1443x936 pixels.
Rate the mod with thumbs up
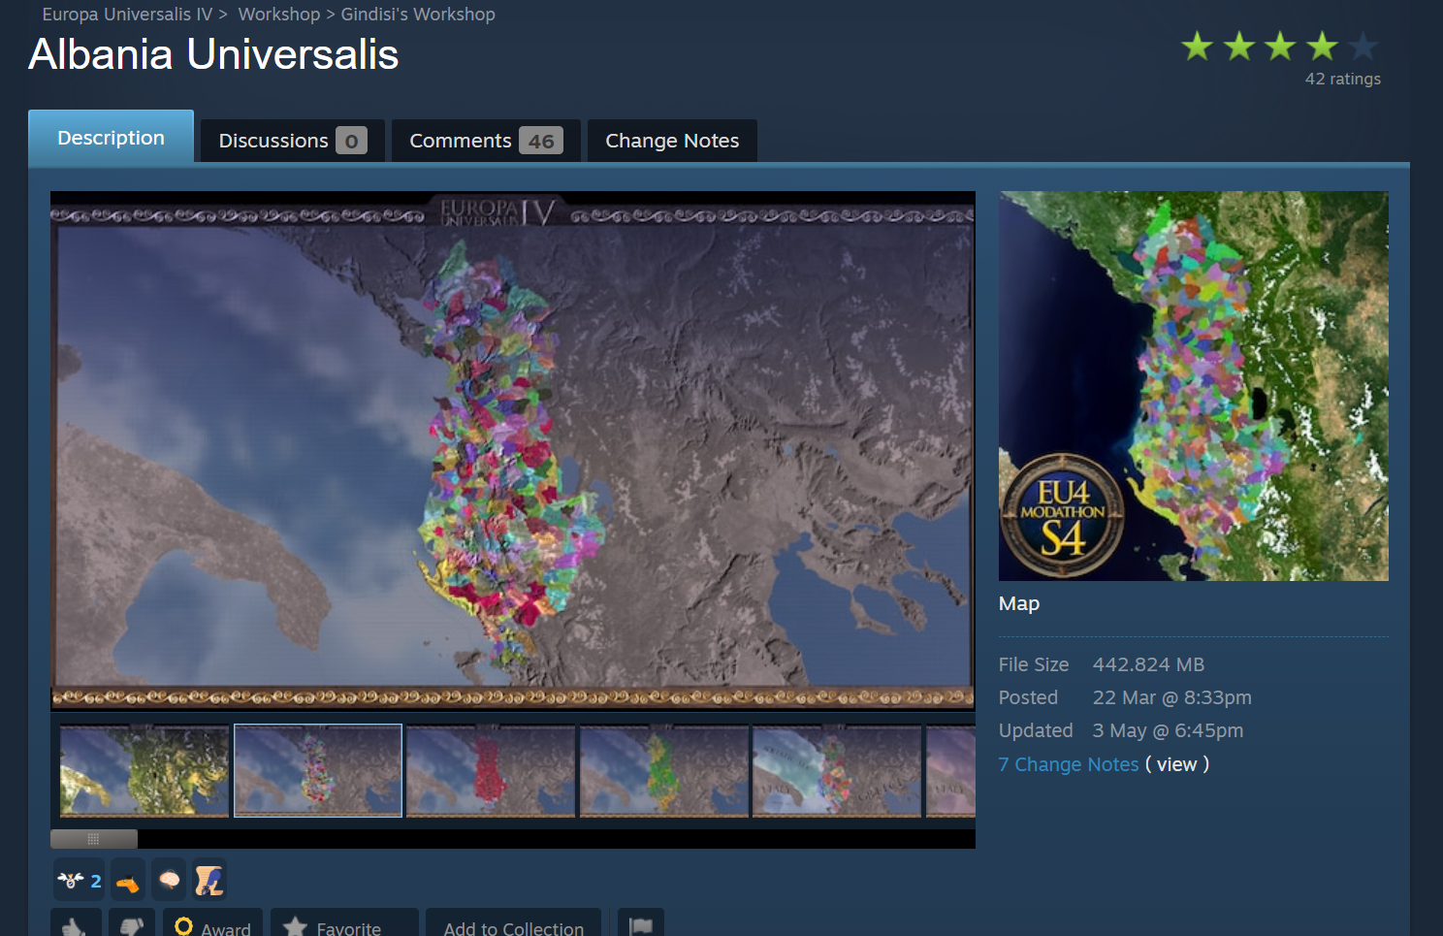tap(76, 925)
